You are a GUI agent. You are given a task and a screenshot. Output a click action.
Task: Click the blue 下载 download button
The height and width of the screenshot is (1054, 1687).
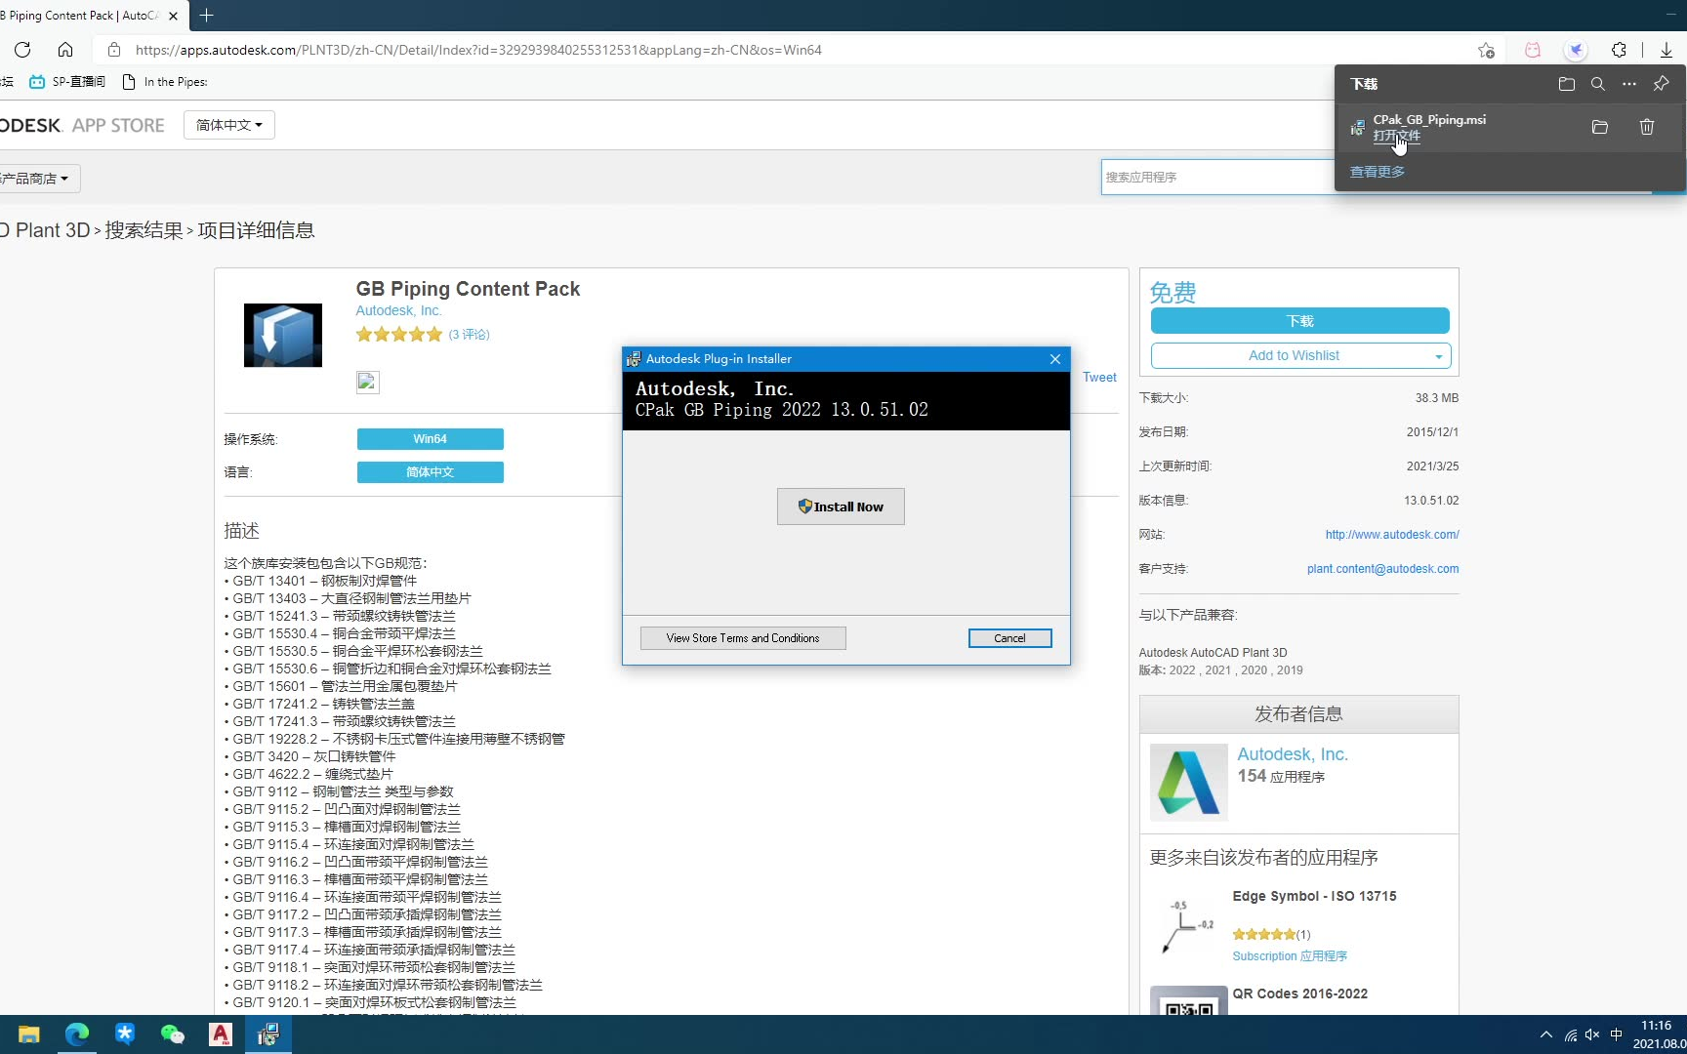point(1299,321)
